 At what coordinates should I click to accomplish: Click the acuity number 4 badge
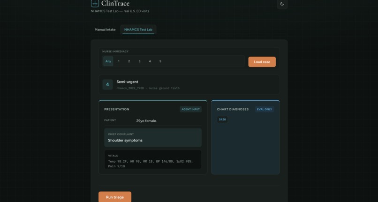(107, 85)
